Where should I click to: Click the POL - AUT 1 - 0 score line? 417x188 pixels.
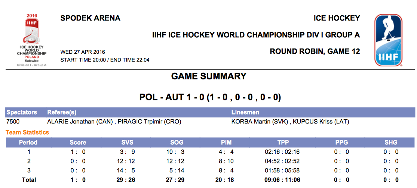pos(210,97)
